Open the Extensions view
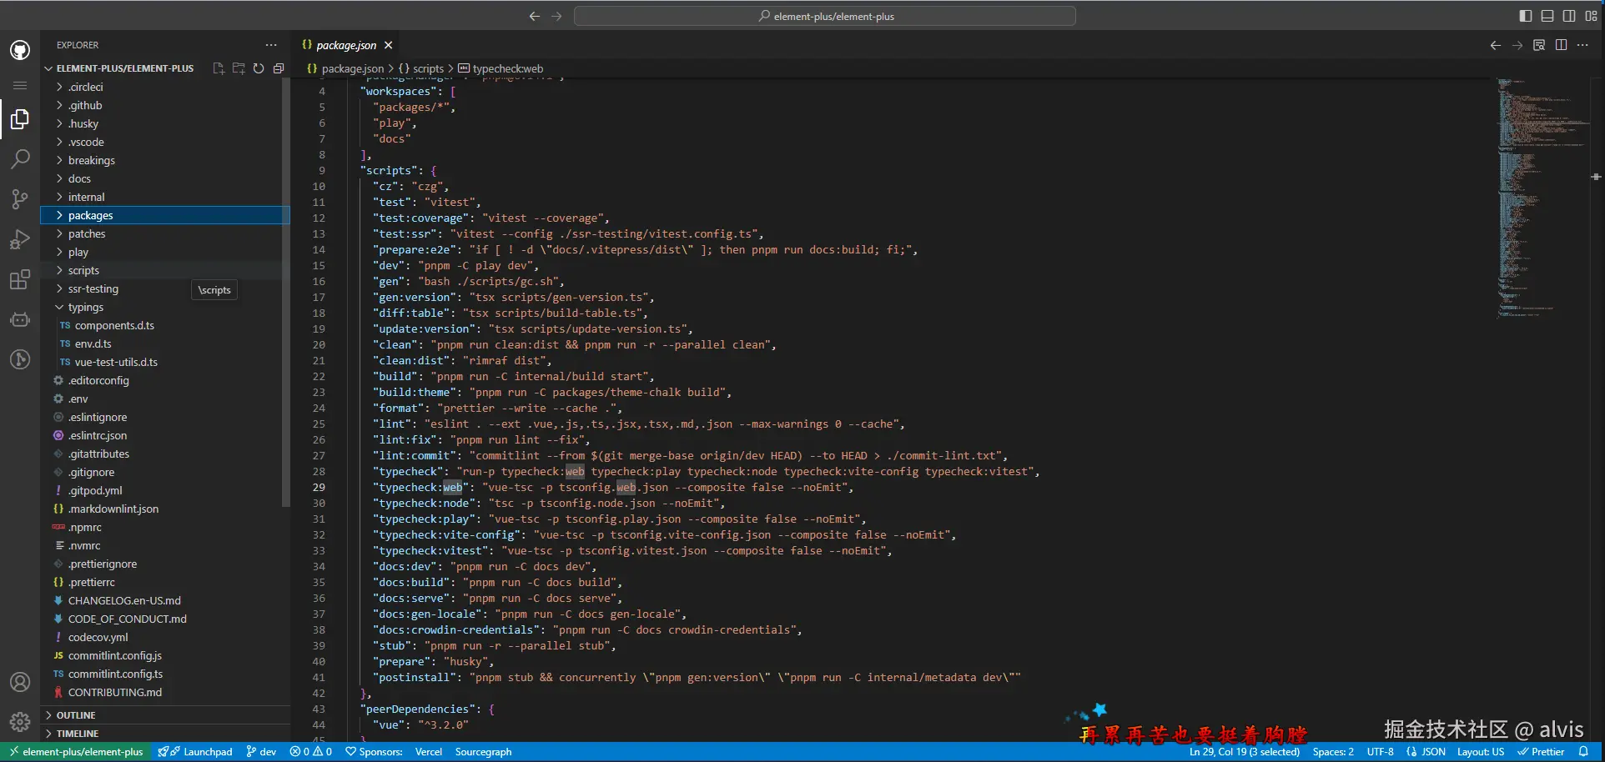The image size is (1605, 762). coord(20,279)
